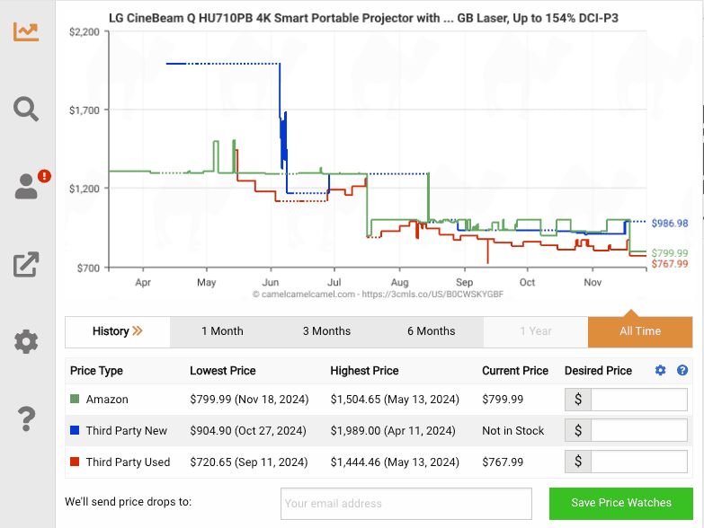Open the price chart sidebar icon
Viewport: 704px width, 528px height.
[26, 31]
